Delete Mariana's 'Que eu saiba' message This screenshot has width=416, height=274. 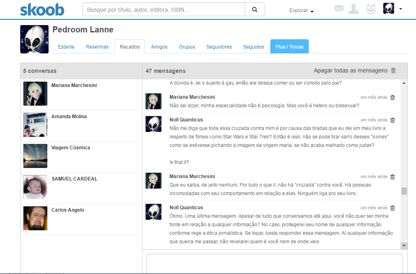click(393, 176)
